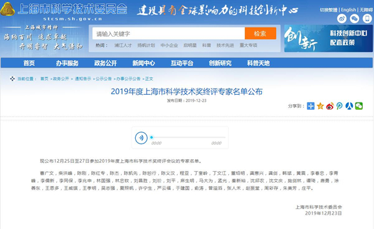The height and width of the screenshot is (229, 374).
Task: Click the orange 检索 search button
Action: click(261, 34)
